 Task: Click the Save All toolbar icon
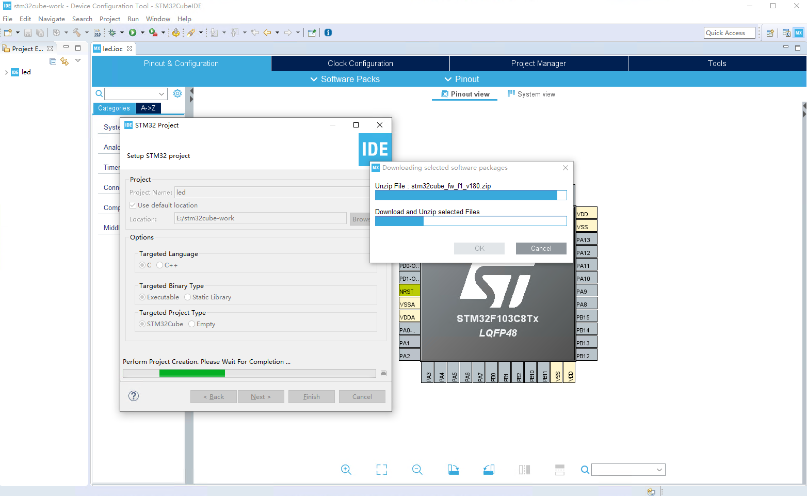tap(40, 33)
